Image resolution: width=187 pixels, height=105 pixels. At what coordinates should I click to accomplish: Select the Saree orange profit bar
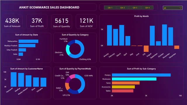pos(126,83)
